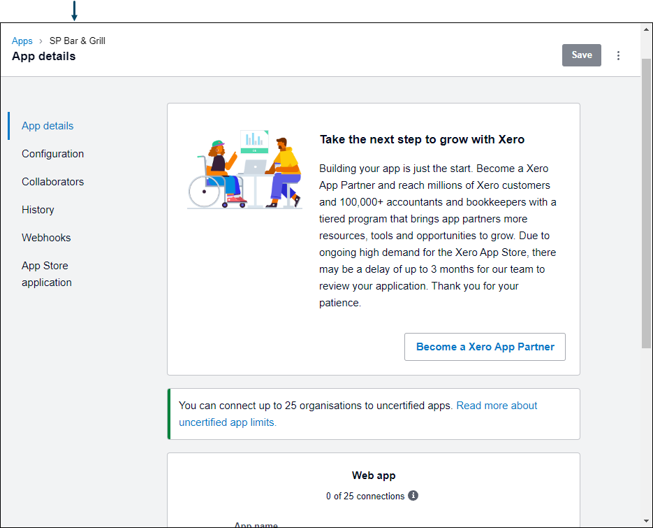Click the partner illustration image
The image size is (653, 528).
244,169
